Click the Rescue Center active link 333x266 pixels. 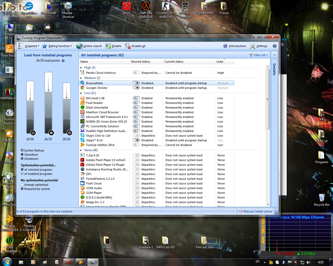coord(255,211)
